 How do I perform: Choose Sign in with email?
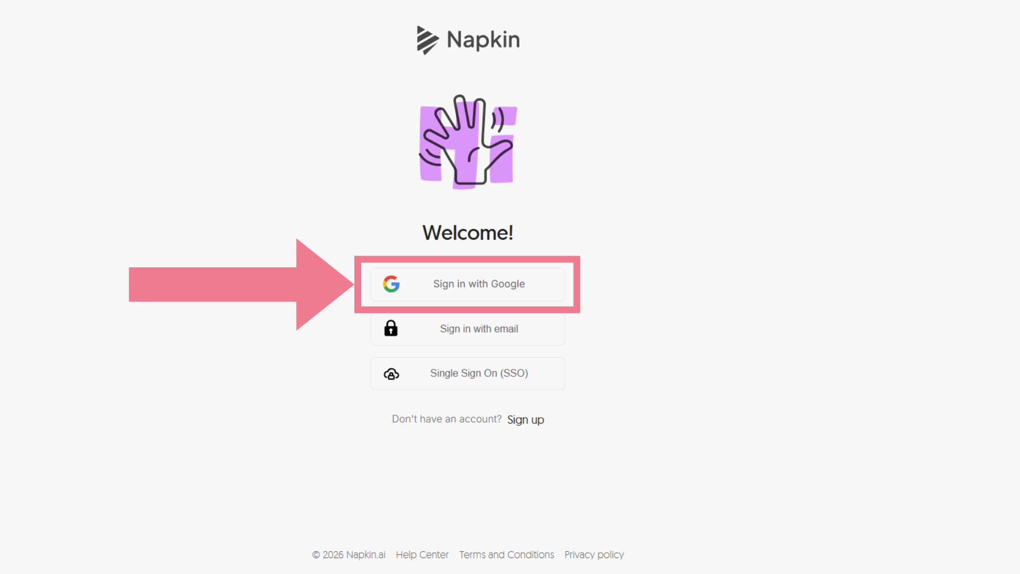point(467,329)
